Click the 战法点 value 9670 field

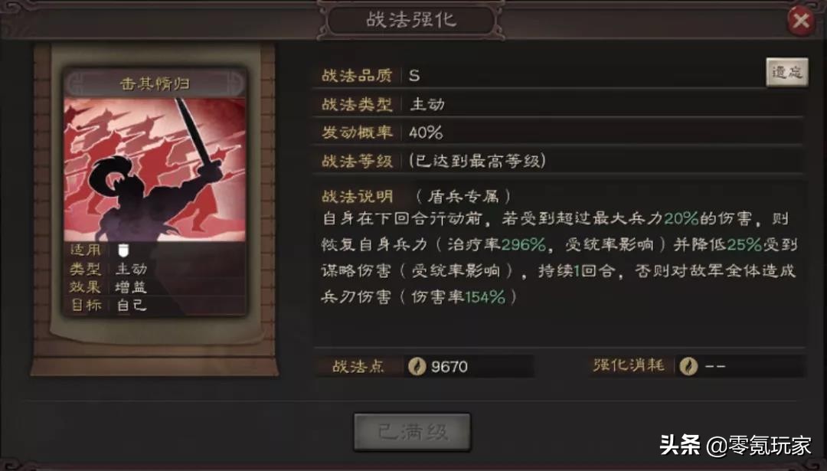[x=469, y=365]
